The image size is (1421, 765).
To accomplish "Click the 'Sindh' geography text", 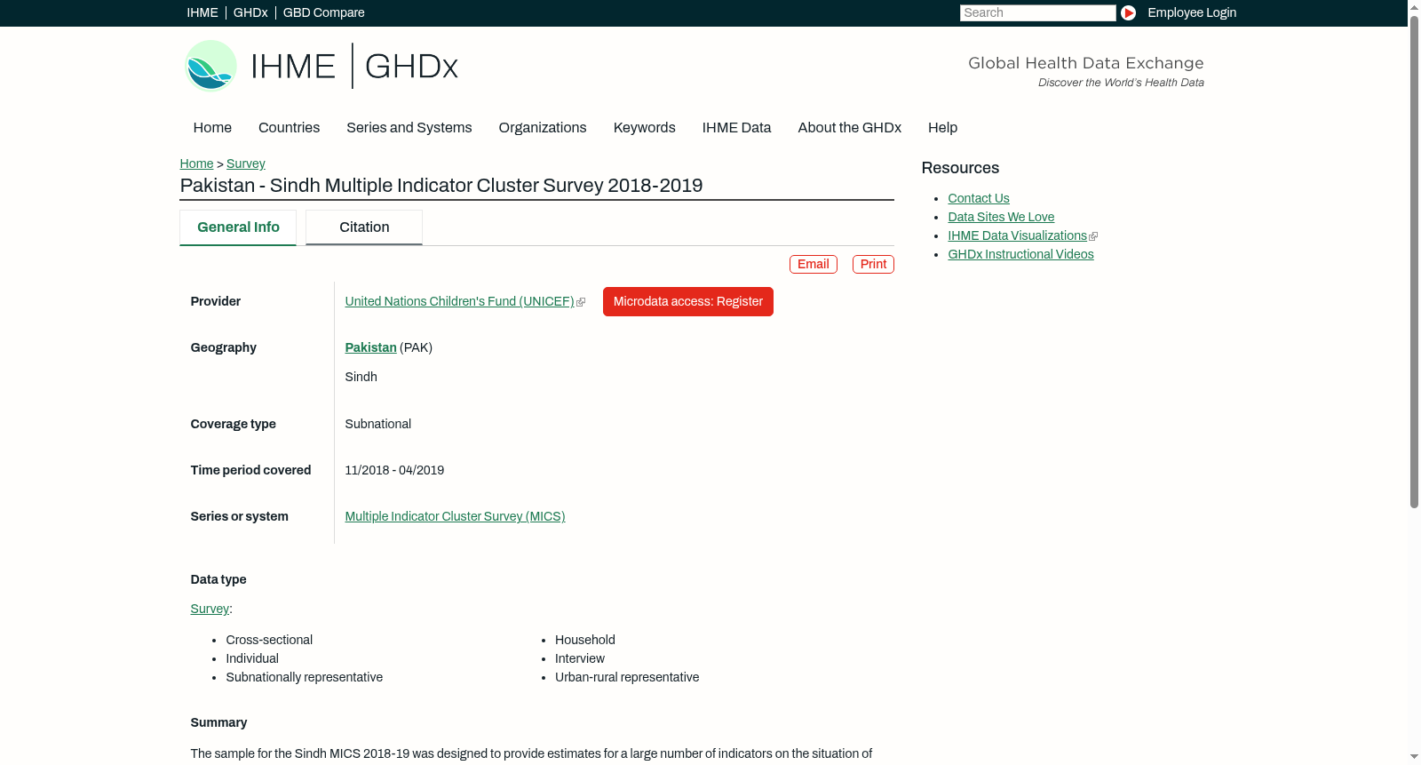I will 361,377.
